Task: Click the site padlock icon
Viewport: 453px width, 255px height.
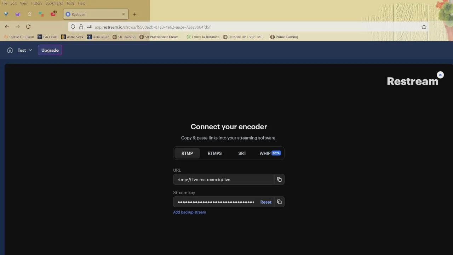Action: coord(81,27)
